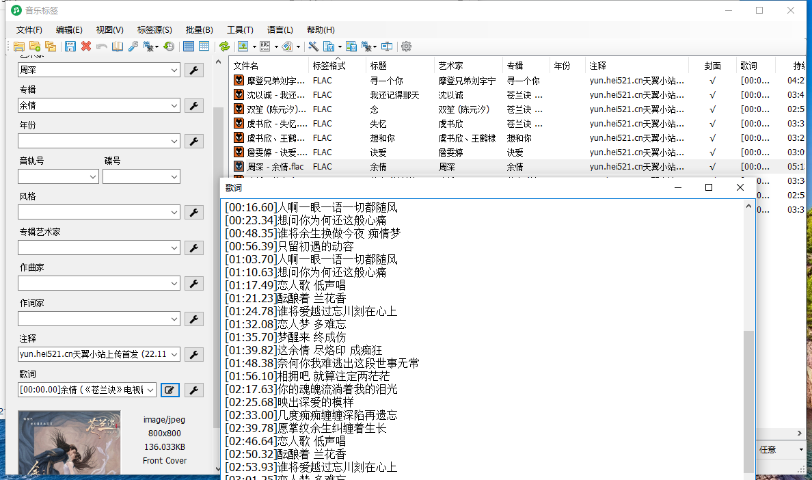This screenshot has height=480, width=812.
Task: Open a folder using the open folder icon
Action: point(19,46)
